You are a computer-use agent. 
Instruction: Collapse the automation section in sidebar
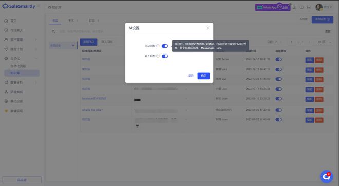pyautogui.click(x=36, y=58)
